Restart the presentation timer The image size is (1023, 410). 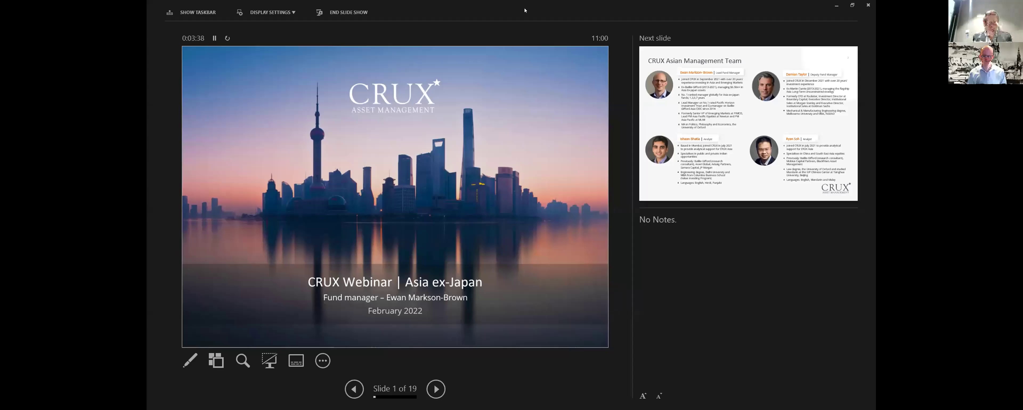tap(228, 38)
